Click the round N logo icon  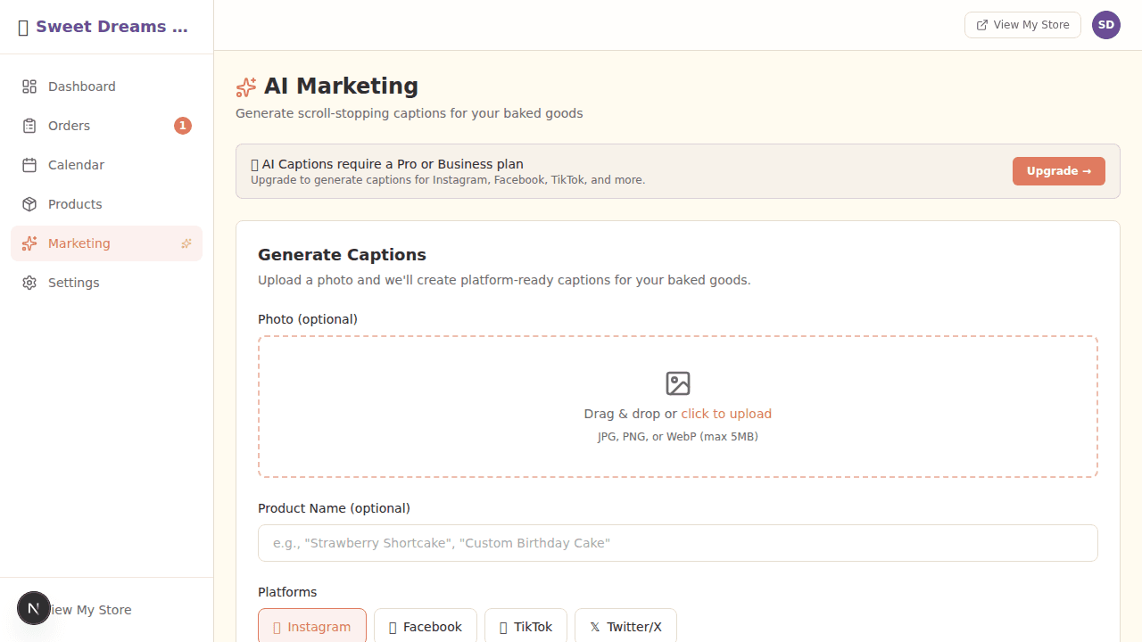(x=34, y=609)
